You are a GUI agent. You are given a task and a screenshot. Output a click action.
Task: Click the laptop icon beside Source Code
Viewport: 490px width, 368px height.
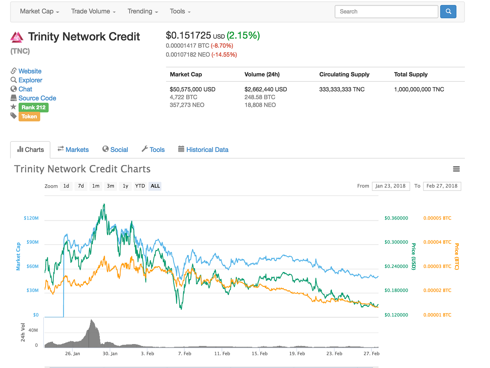(13, 98)
